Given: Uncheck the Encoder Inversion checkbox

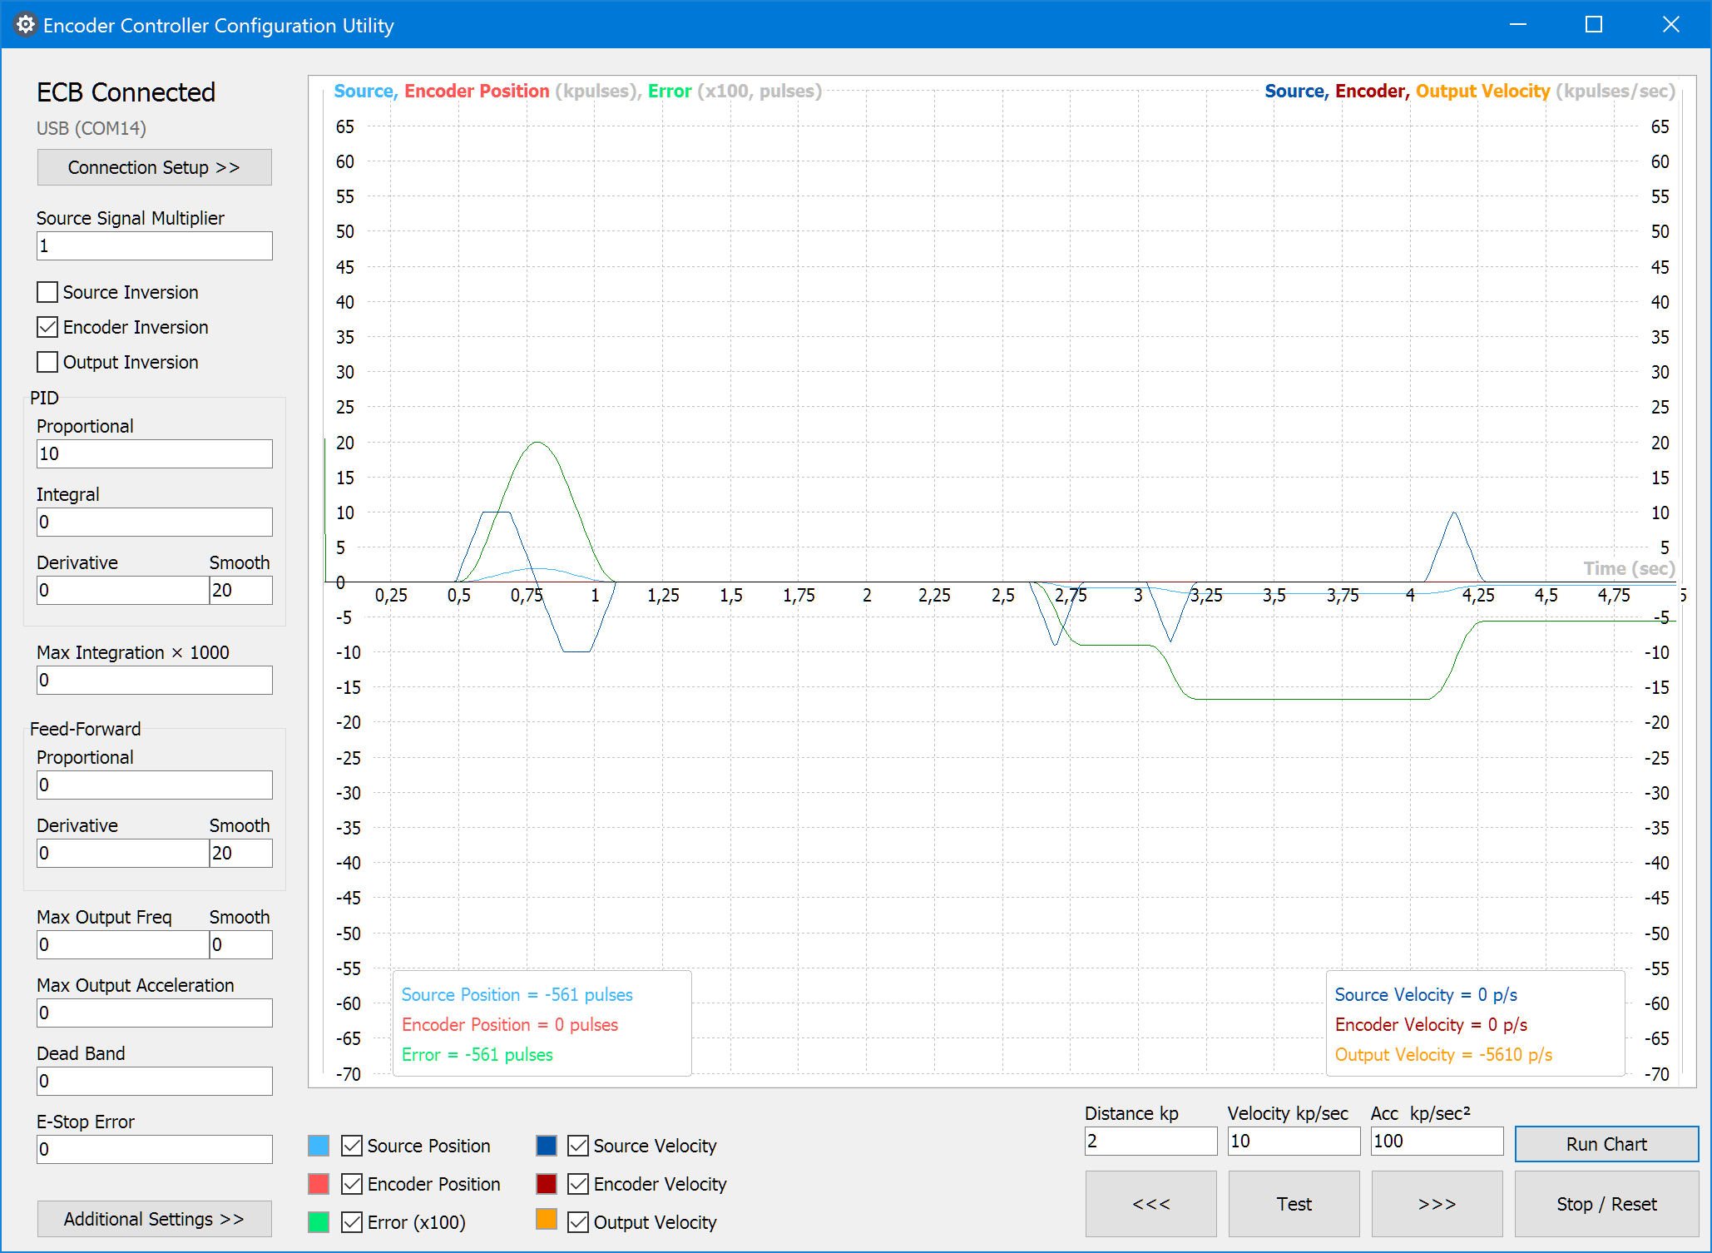Looking at the screenshot, I should (x=48, y=327).
